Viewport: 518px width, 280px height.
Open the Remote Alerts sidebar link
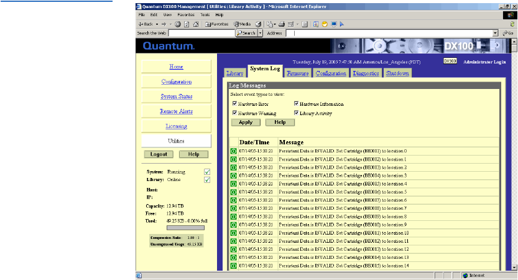[x=176, y=111]
